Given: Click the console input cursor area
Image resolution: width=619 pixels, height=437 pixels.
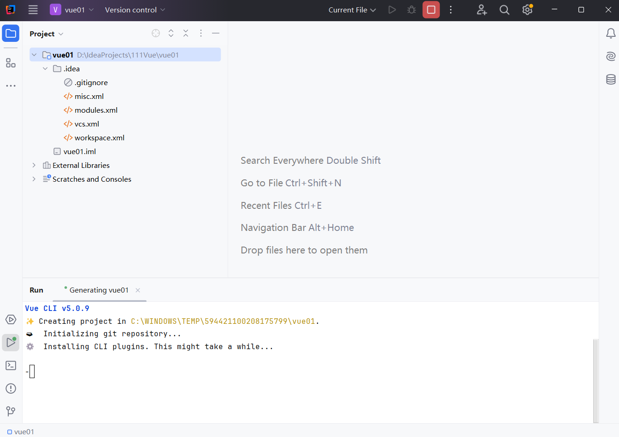Looking at the screenshot, I should coord(32,371).
